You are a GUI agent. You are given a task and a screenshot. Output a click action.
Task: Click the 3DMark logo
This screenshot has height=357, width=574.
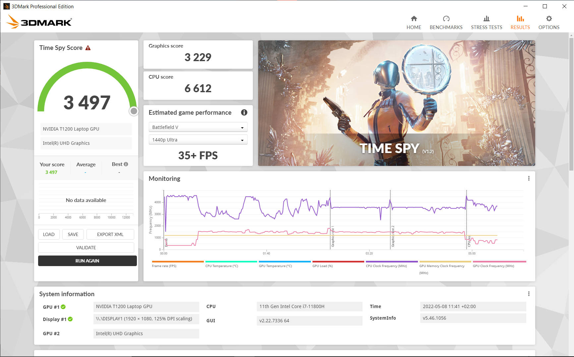point(39,22)
